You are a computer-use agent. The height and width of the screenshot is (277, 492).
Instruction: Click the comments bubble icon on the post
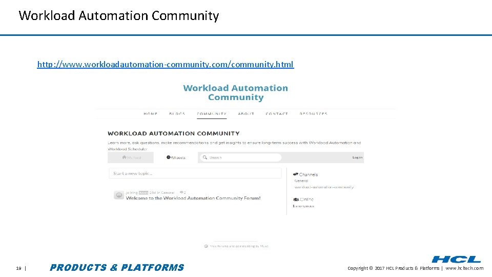point(181,192)
